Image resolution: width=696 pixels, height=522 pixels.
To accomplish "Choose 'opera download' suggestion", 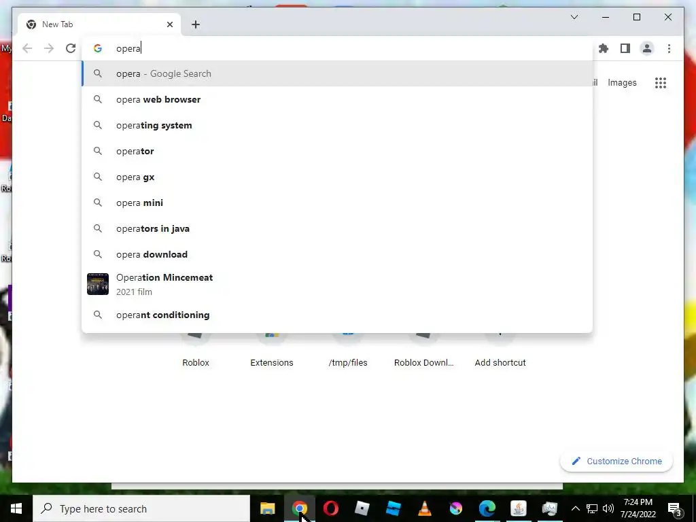I will click(337, 254).
